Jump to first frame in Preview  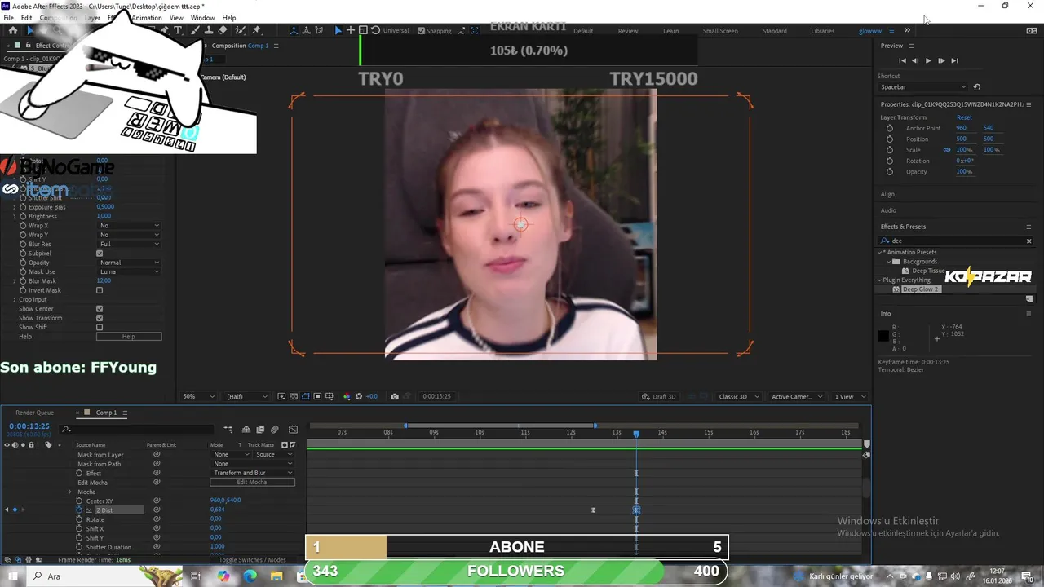point(902,60)
